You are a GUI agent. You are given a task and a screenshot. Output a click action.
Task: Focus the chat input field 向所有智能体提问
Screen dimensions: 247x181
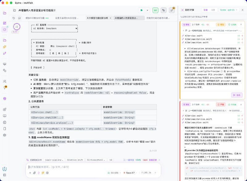coord(93,167)
